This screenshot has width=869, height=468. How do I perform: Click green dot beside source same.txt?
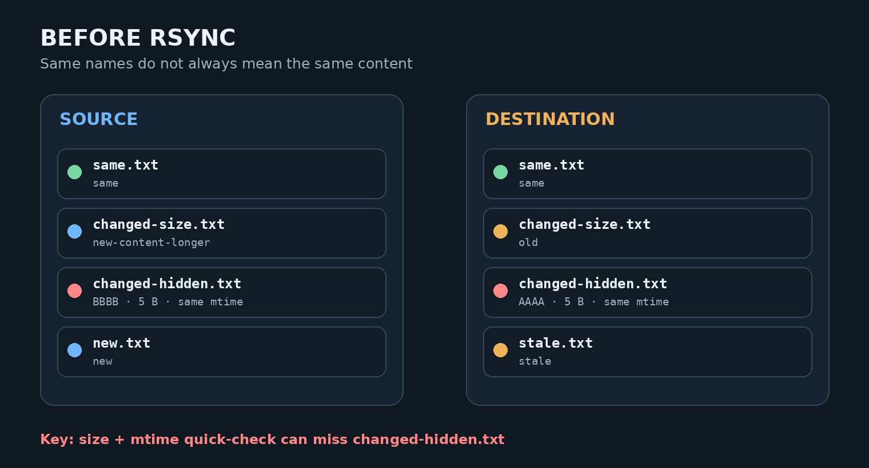74,172
